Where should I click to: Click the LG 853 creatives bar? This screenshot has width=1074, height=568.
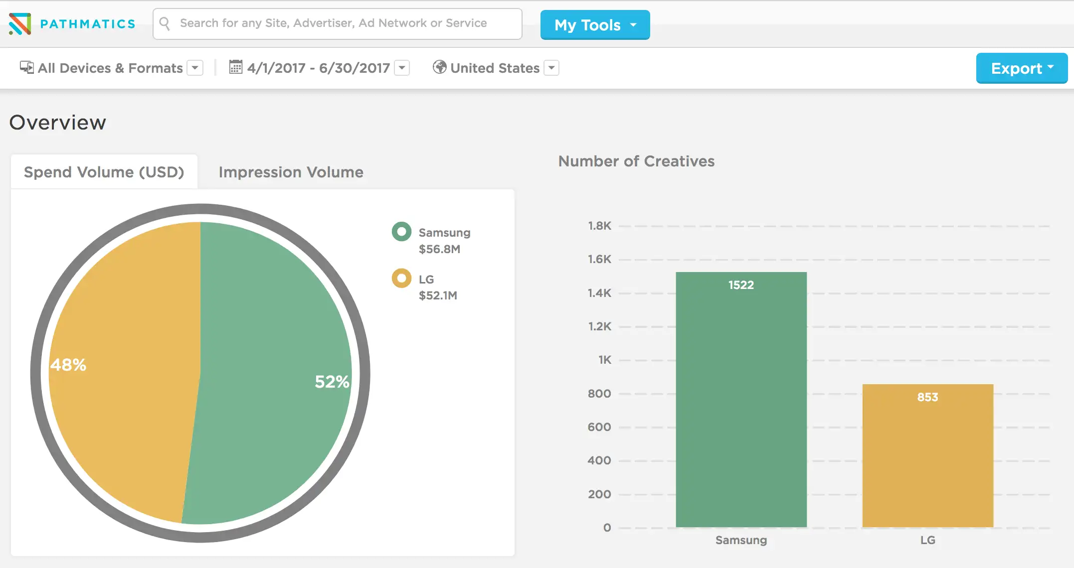[x=927, y=455]
